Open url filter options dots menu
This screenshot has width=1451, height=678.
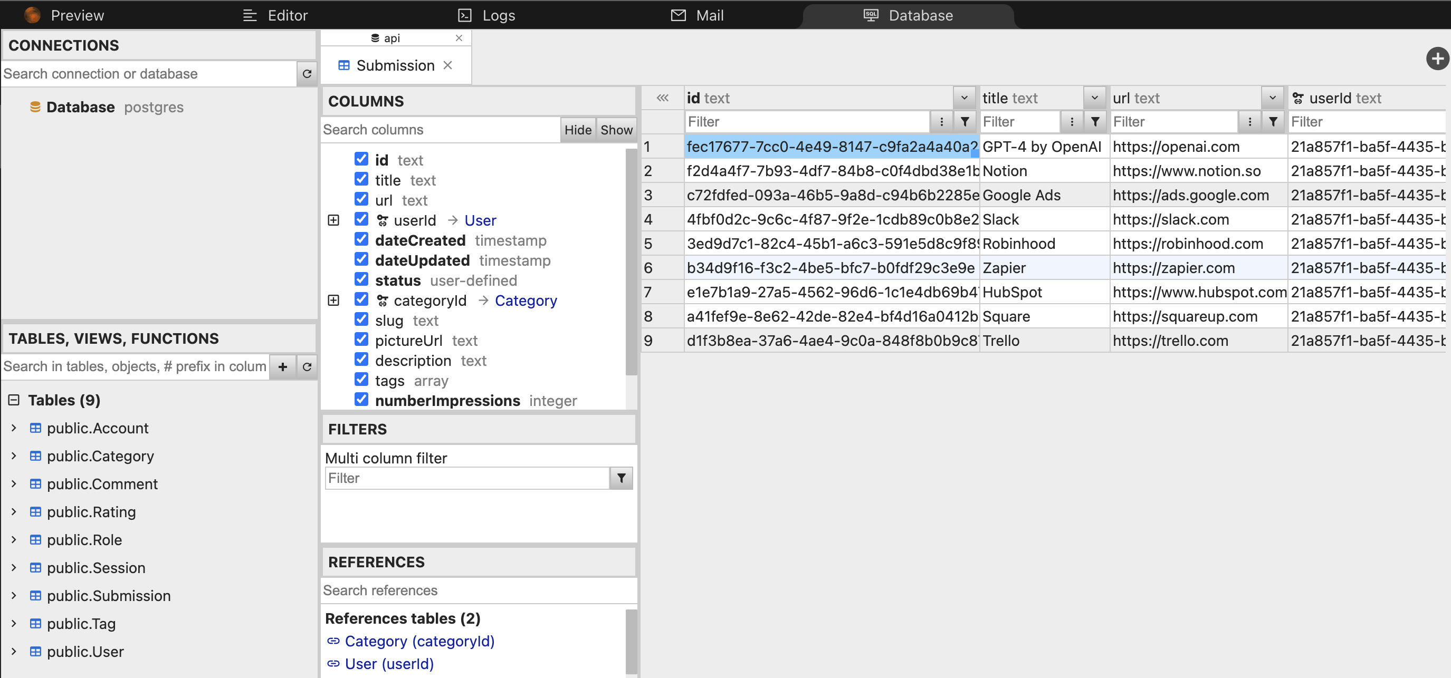1250,122
